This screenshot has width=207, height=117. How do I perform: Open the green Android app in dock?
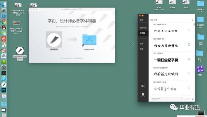point(4,62)
